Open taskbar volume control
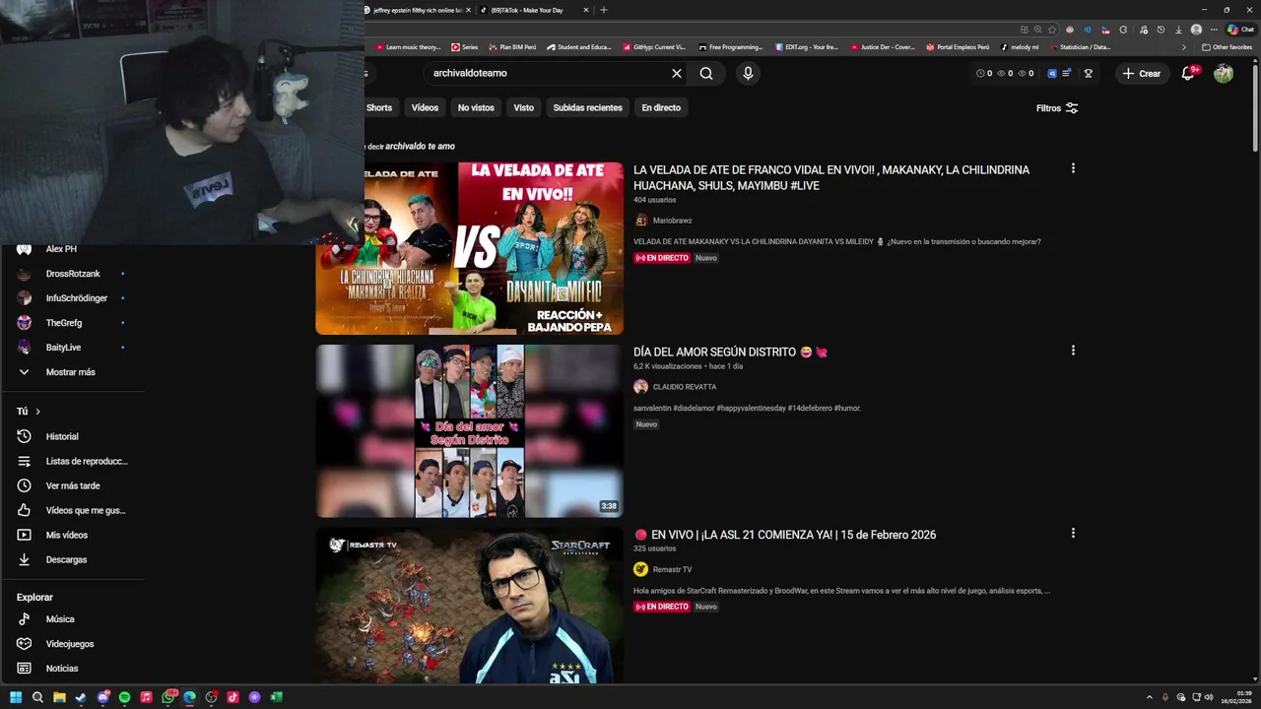 [x=1209, y=697]
